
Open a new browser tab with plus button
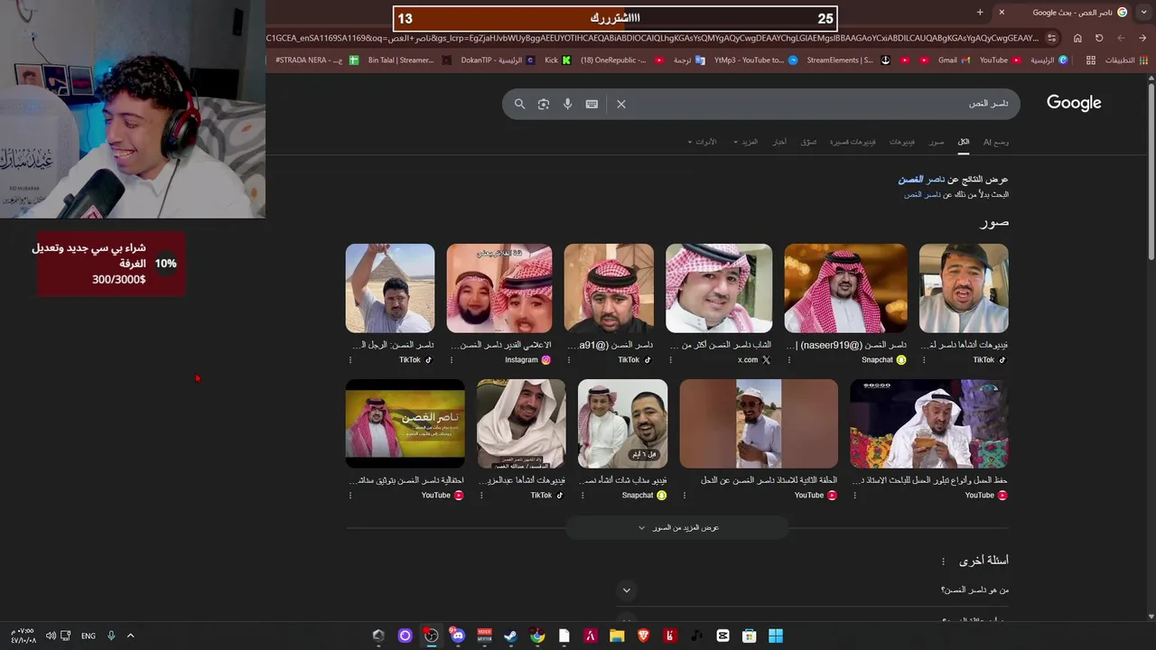(980, 12)
